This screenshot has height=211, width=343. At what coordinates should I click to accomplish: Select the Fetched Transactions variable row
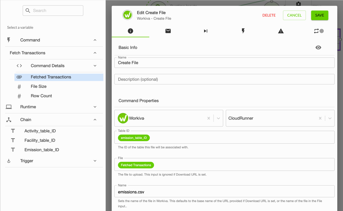59,77
